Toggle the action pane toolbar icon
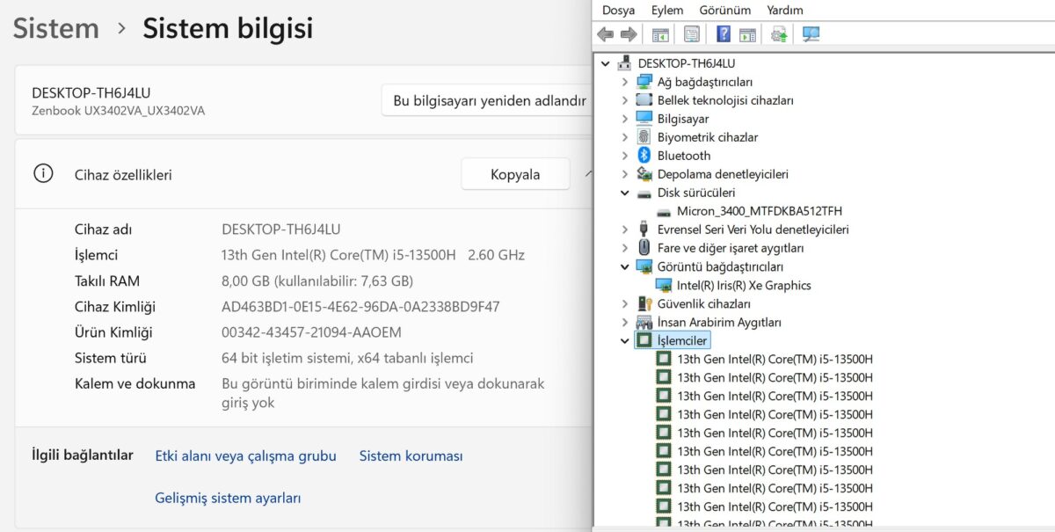 click(747, 34)
